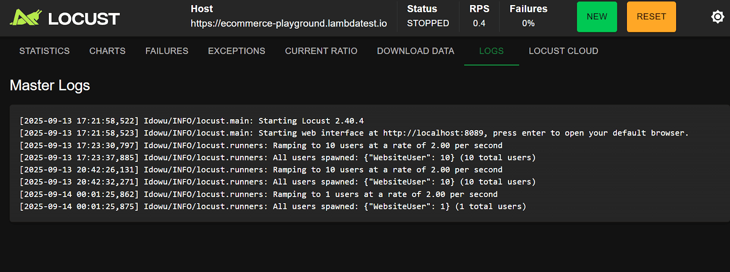Toggle the dark/light theme sun icon

coord(717,17)
